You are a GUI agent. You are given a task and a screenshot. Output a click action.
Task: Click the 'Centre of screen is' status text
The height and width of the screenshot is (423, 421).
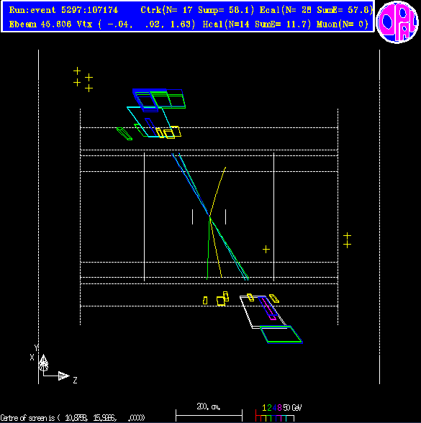73,418
